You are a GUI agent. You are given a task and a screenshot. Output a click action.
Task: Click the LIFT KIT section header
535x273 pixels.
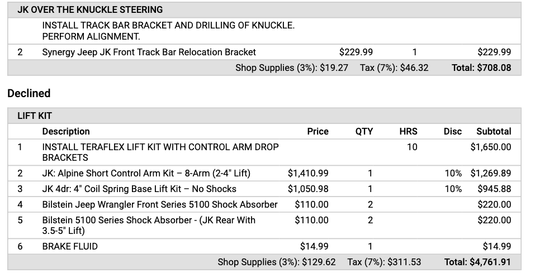[35, 116]
